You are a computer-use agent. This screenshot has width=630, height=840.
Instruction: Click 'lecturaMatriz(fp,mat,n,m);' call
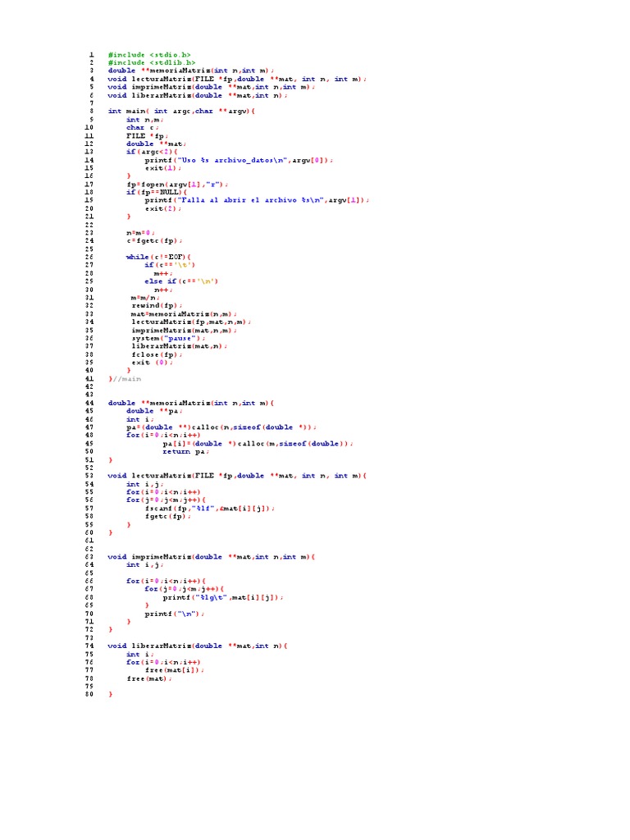[x=190, y=322]
